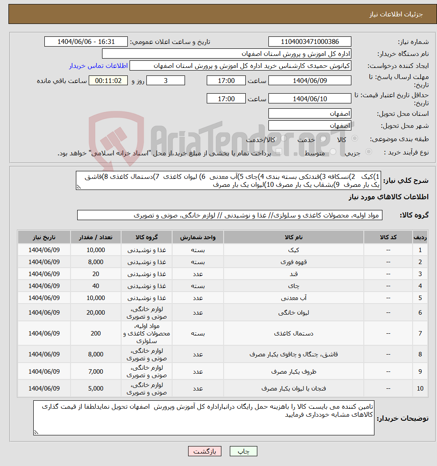The image size is (437, 466).
Task: Click the شهر محل تحویل field
Action: tap(309, 125)
